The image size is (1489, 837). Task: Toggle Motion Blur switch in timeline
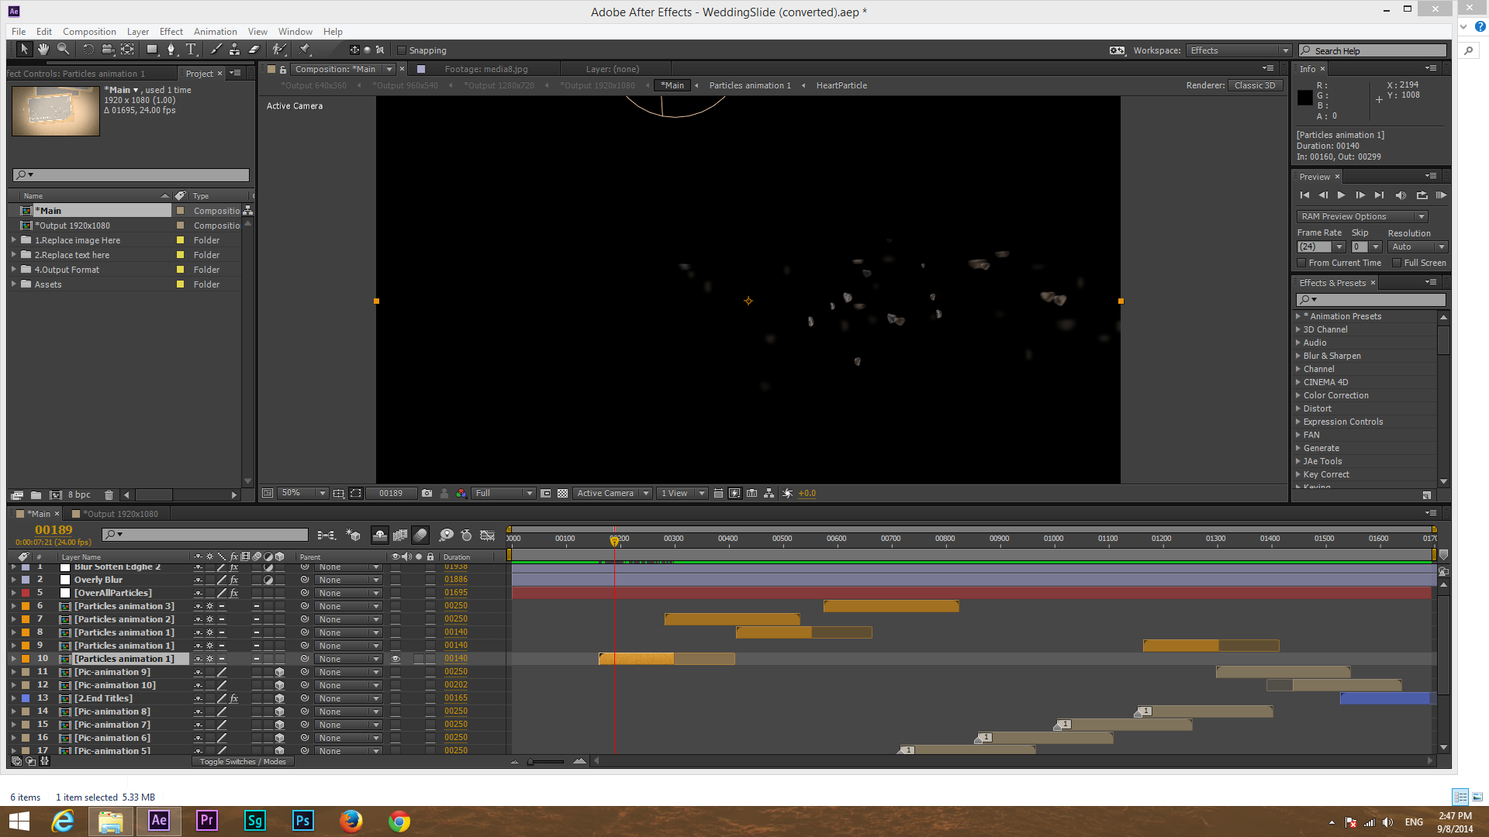tap(420, 535)
